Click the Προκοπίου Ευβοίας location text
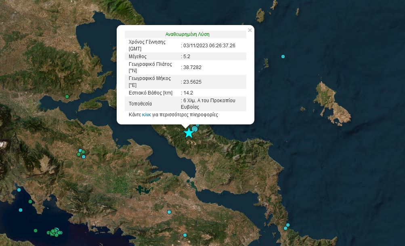 [208, 104]
